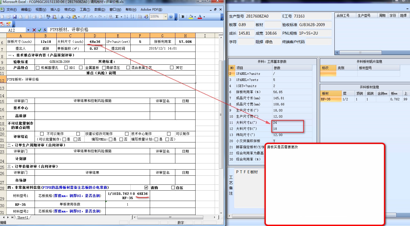Cancel the formula bar entry (red X)

[x=34, y=30]
